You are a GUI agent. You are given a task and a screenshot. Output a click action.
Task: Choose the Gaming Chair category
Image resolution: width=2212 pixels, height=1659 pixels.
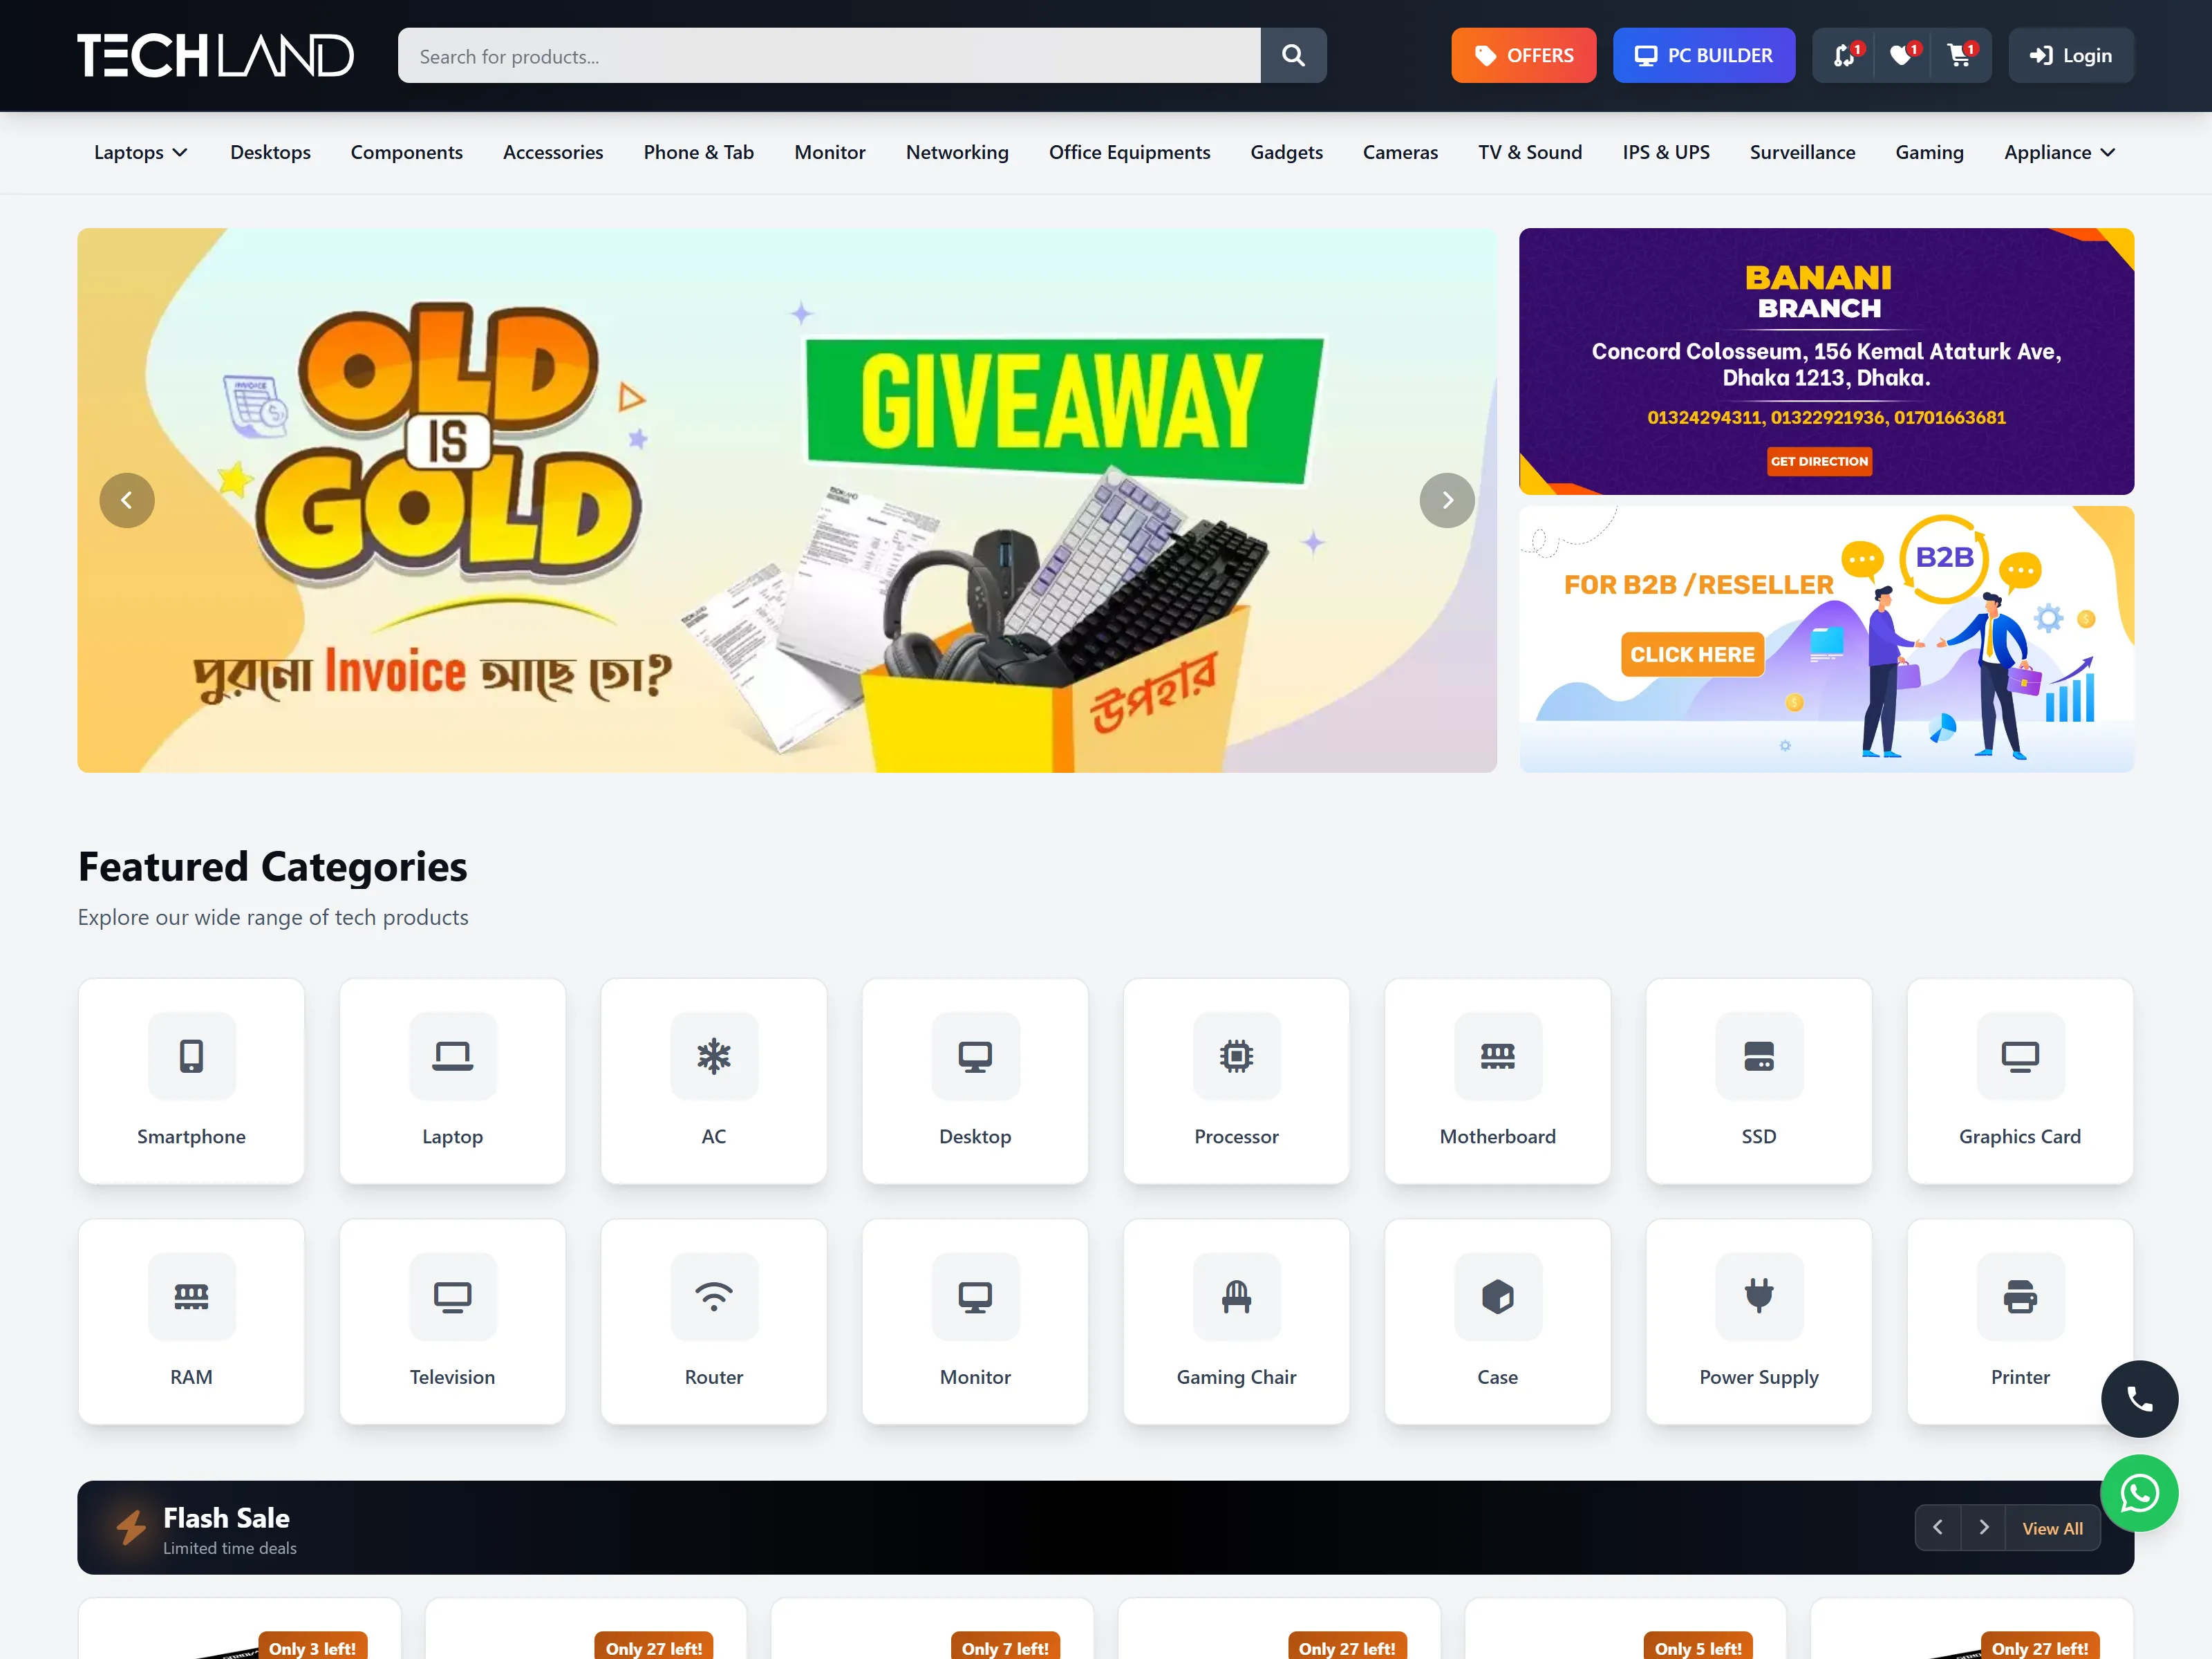(x=1236, y=1322)
